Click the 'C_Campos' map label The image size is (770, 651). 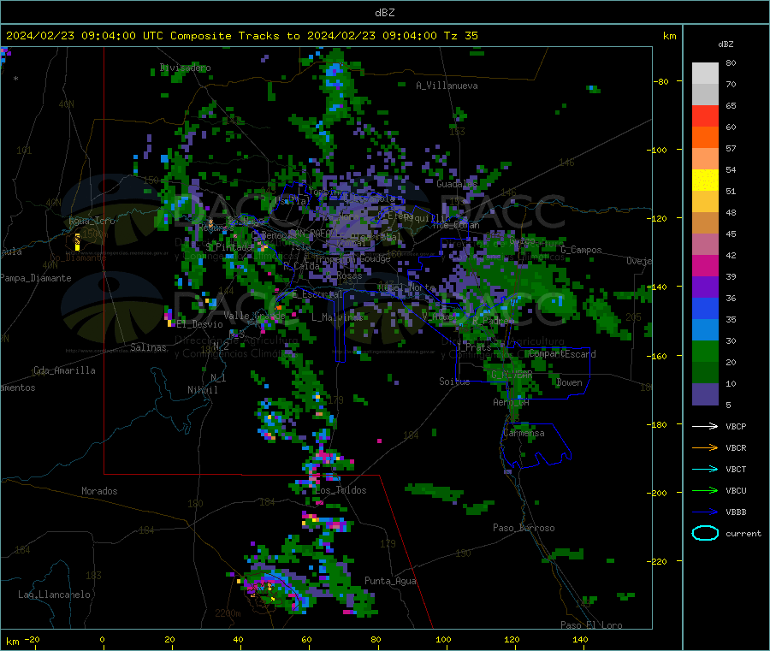pyautogui.click(x=581, y=250)
